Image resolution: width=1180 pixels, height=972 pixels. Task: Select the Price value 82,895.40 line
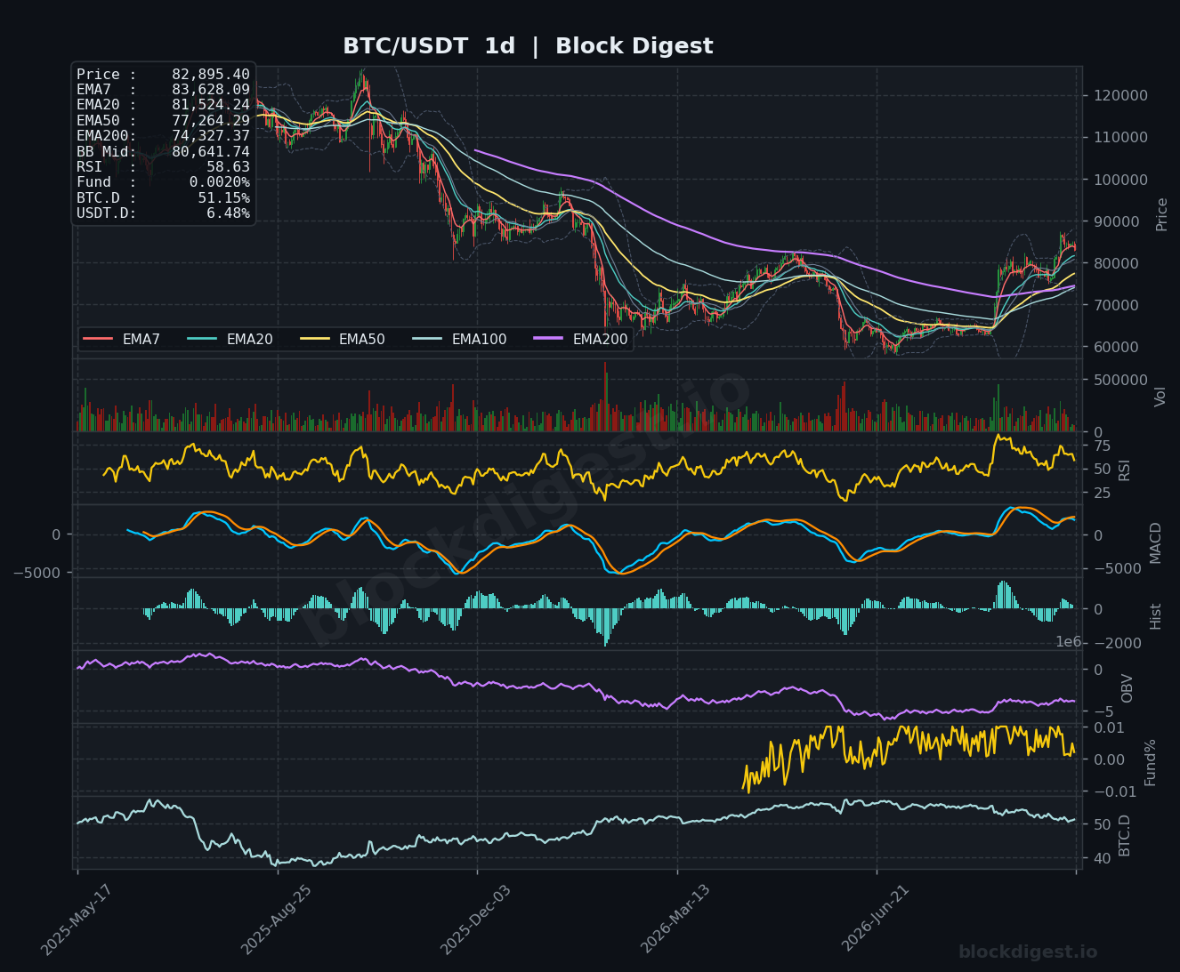[x=163, y=75]
